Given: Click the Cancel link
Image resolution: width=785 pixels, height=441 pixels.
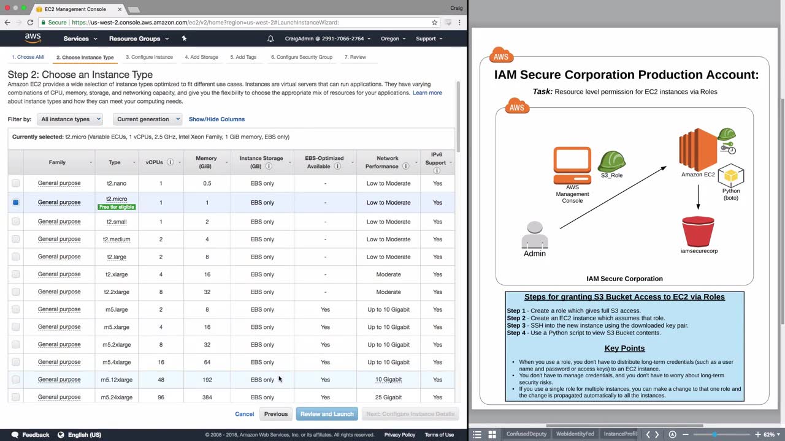Looking at the screenshot, I should tap(244, 414).
